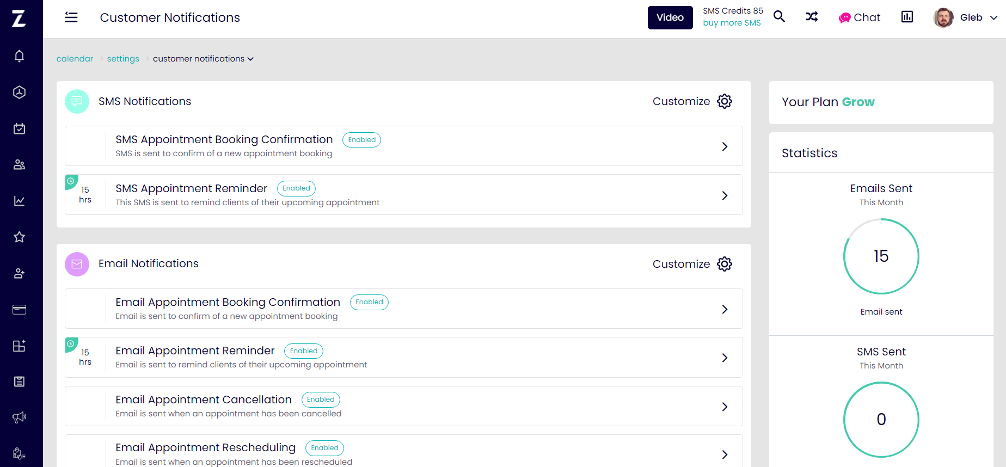
Task: Open SMS Appointment Reminder title
Action: 191,188
